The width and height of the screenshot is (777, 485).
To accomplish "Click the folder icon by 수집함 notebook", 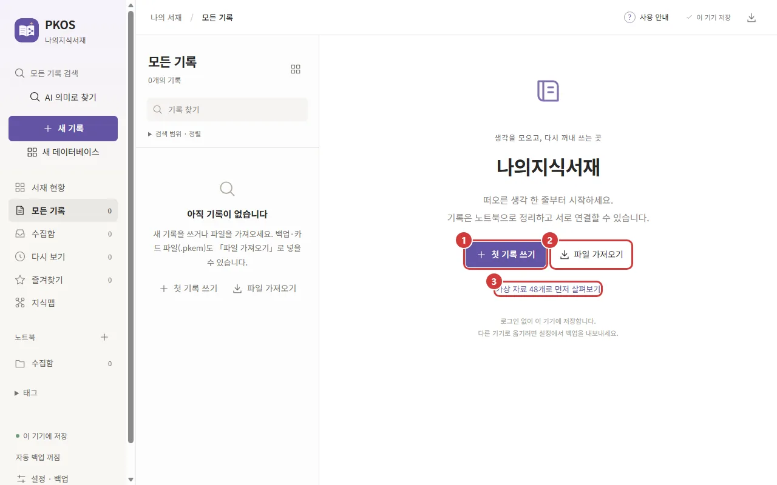I will [x=20, y=364].
